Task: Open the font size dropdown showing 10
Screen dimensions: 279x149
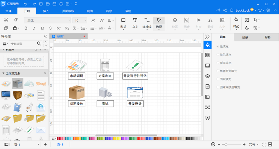Action: pos(80,21)
